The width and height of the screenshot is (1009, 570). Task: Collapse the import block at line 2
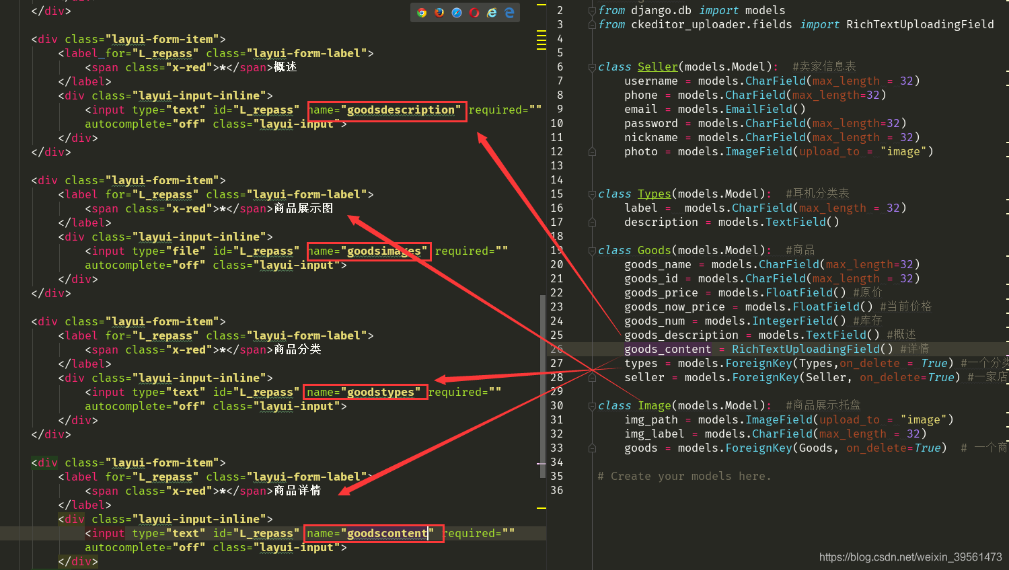[592, 11]
